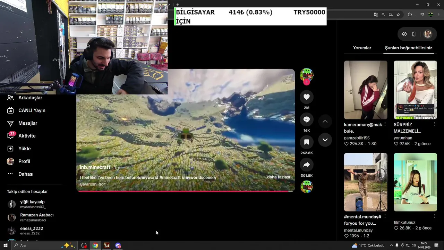Follow lnb.minecraft using the red plus badge
The image size is (444, 250).
click(x=307, y=82)
